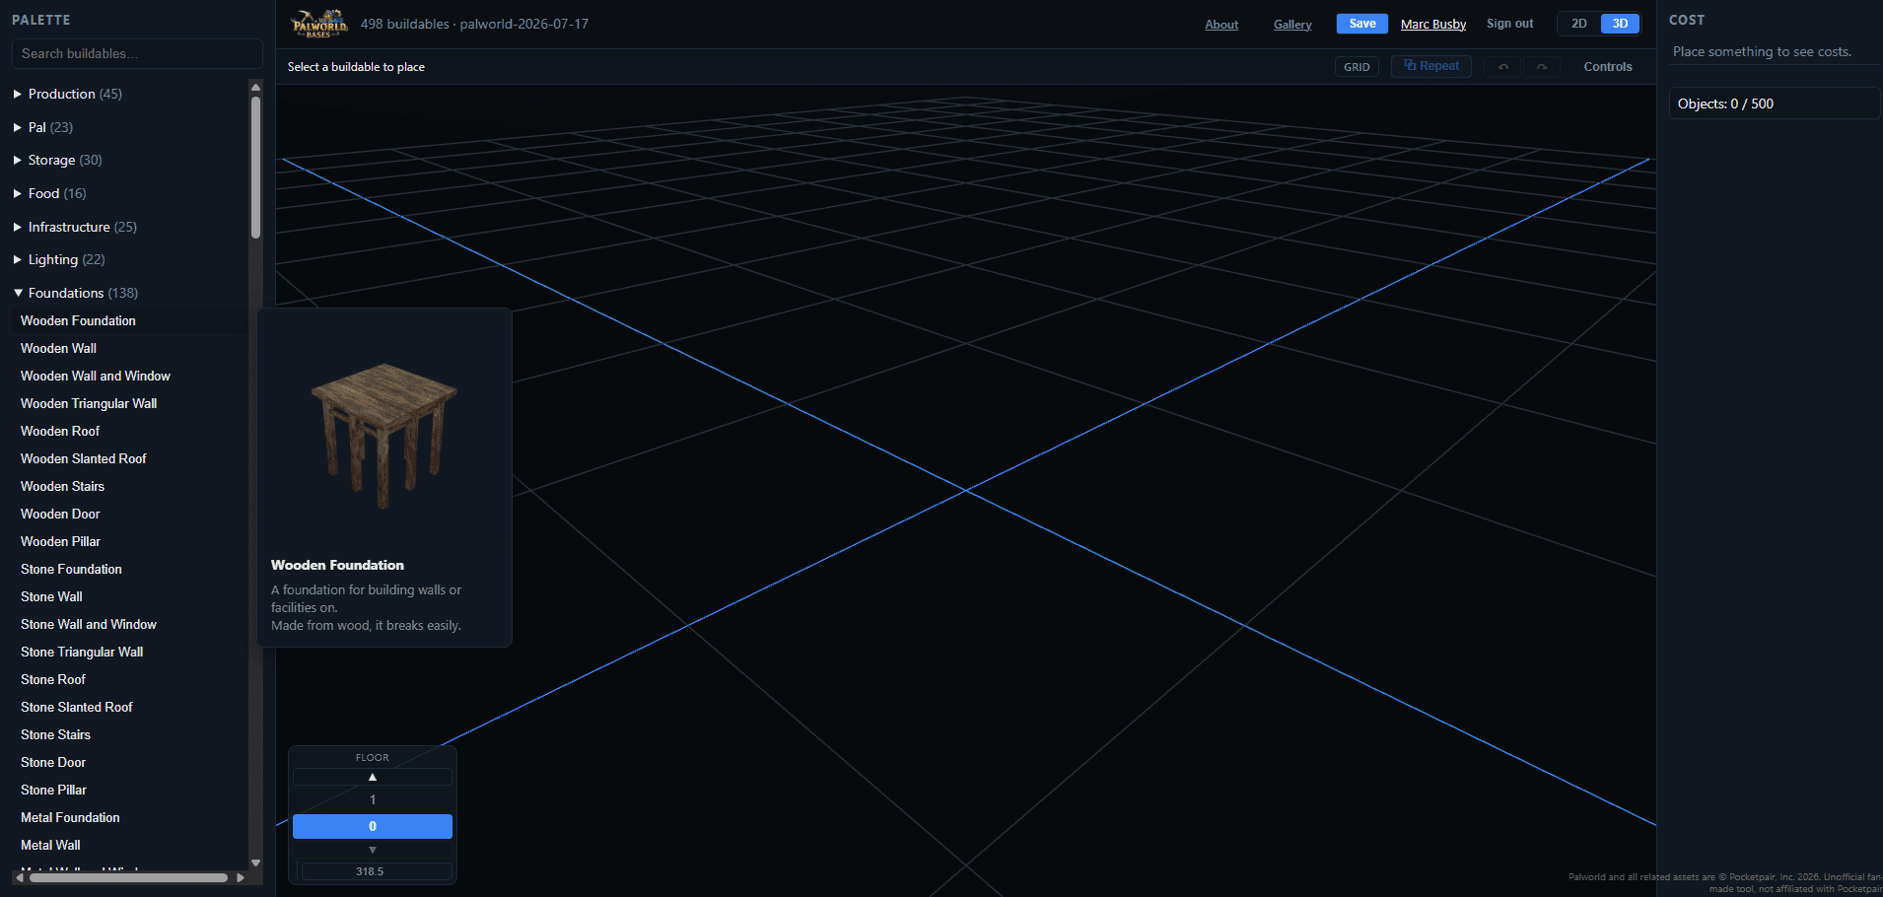Viewport: 1883px width, 897px height.
Task: Expand the Lighting category
Action: [x=59, y=259]
